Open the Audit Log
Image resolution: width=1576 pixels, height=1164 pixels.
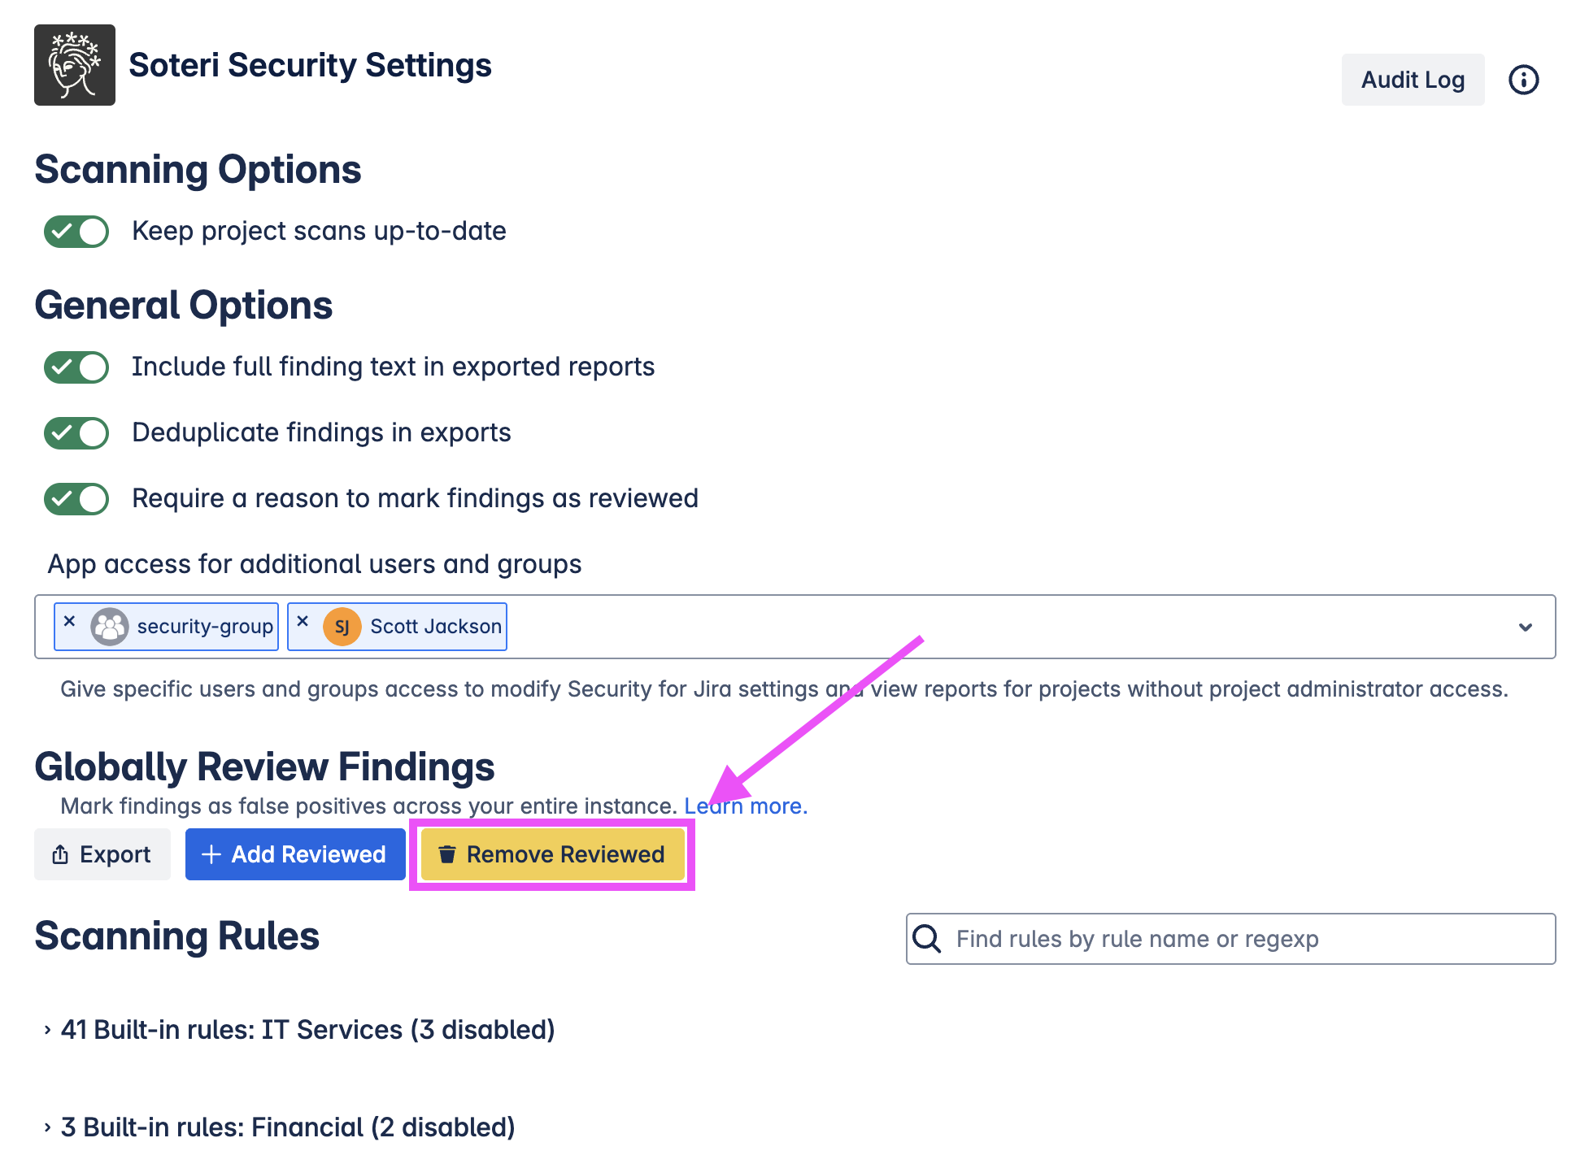click(x=1413, y=80)
